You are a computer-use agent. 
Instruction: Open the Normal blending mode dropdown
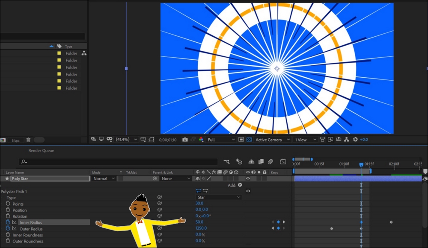tap(104, 178)
